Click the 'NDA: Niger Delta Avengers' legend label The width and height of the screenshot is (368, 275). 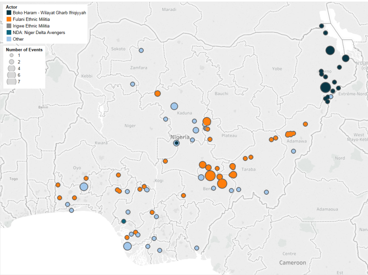coord(39,33)
